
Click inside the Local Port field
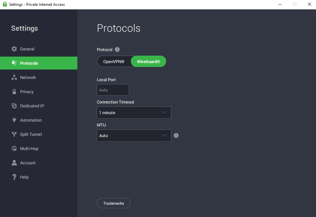click(113, 90)
